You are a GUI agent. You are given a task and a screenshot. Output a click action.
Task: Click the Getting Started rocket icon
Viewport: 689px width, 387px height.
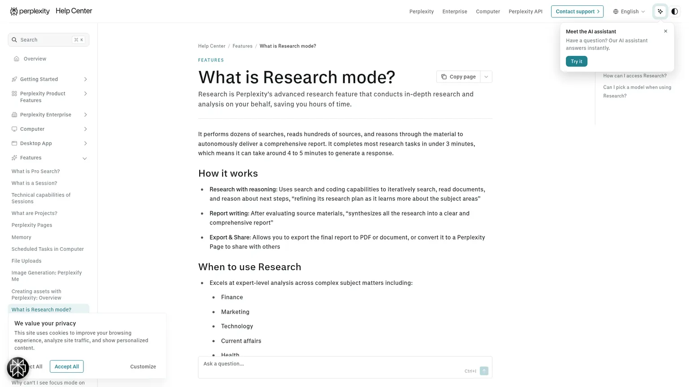click(14, 79)
